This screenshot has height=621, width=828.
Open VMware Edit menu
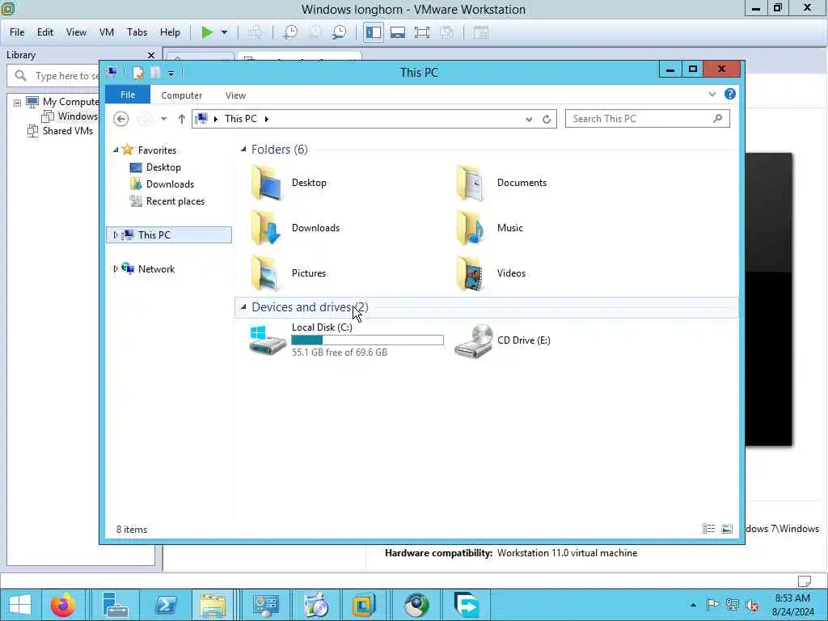(45, 32)
